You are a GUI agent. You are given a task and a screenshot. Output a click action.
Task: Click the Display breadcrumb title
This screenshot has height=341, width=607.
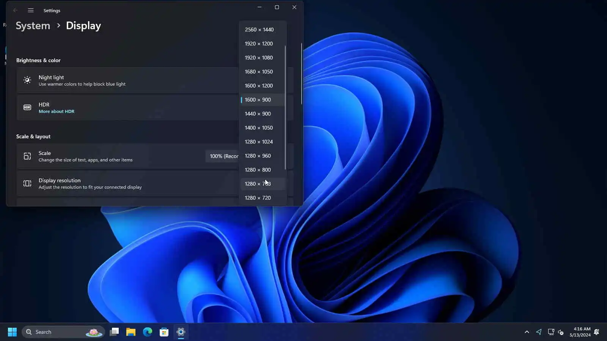83,26
